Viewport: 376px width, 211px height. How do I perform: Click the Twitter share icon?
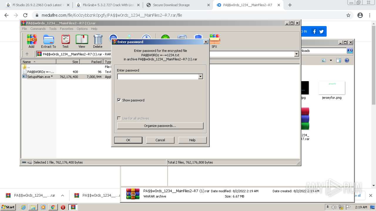[x=321, y=31]
